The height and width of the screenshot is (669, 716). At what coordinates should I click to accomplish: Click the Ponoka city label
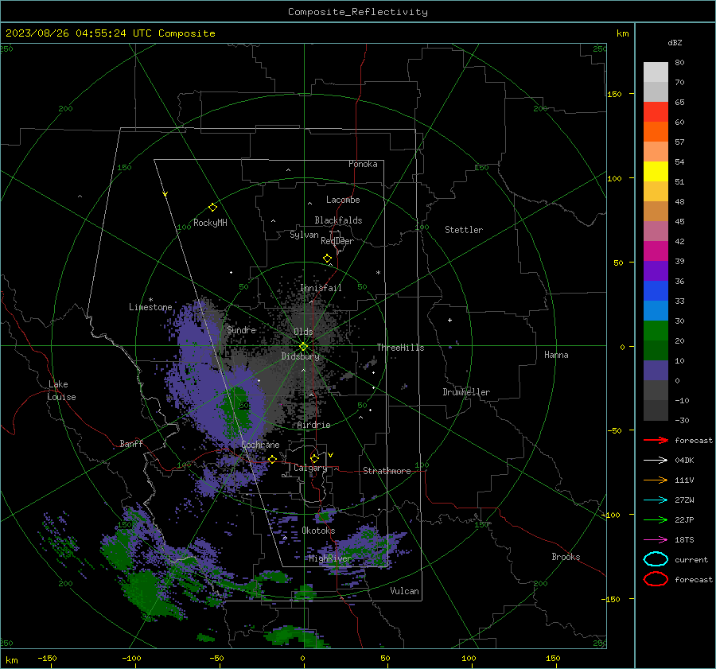click(x=363, y=164)
